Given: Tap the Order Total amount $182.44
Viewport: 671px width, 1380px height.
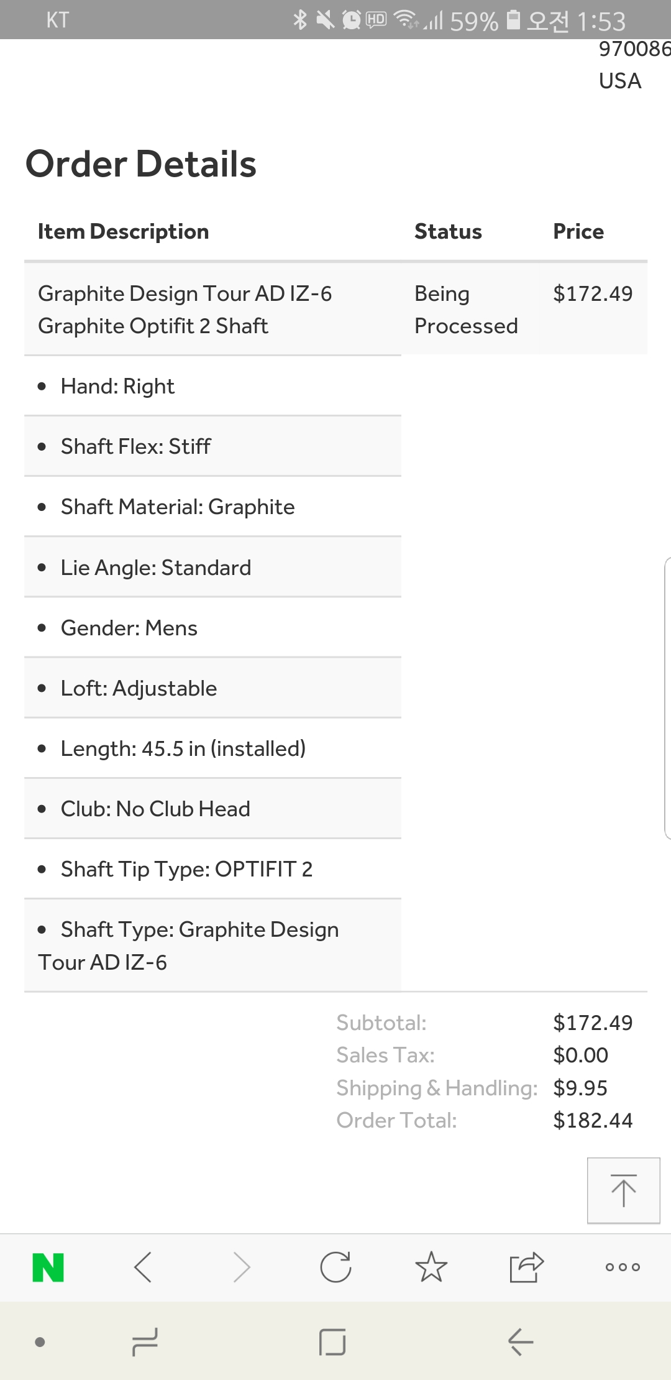Looking at the screenshot, I should (x=593, y=1120).
